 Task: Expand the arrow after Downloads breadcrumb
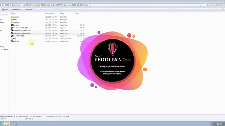(x=21, y=5)
